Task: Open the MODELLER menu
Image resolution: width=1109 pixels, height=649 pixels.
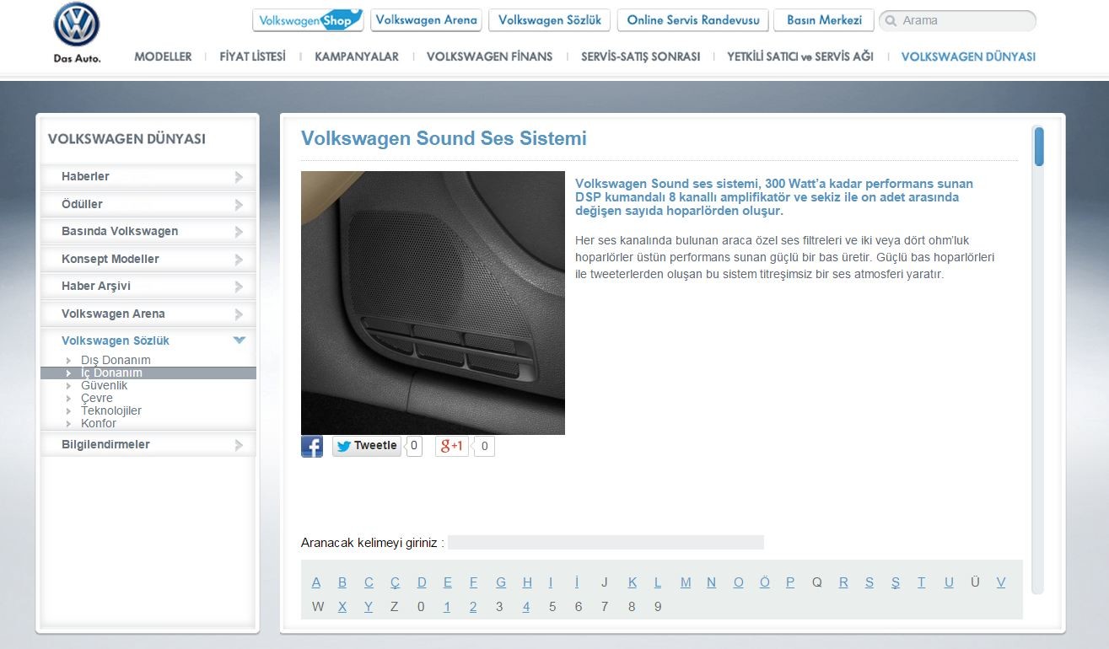Action: pyautogui.click(x=163, y=56)
